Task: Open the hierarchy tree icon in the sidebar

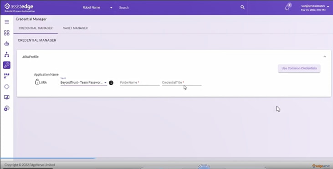Action: pos(7,54)
